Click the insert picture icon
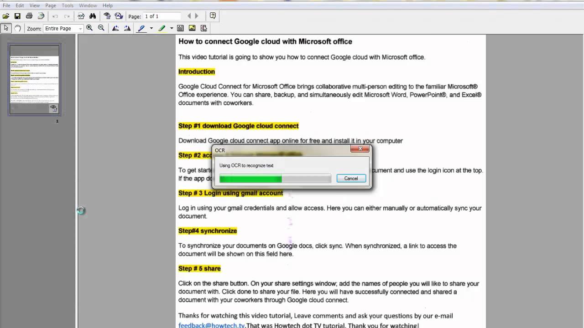Image resolution: width=584 pixels, height=328 pixels. (192, 28)
